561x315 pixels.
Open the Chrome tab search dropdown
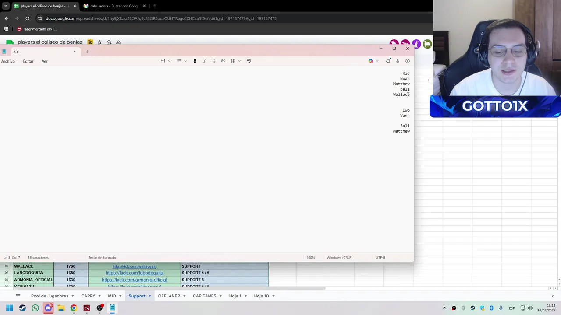(6, 6)
